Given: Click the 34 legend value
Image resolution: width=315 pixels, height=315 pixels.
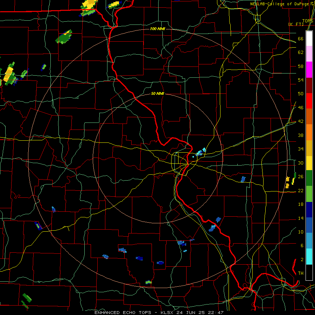Looking at the screenshot, I should pos(301,149).
